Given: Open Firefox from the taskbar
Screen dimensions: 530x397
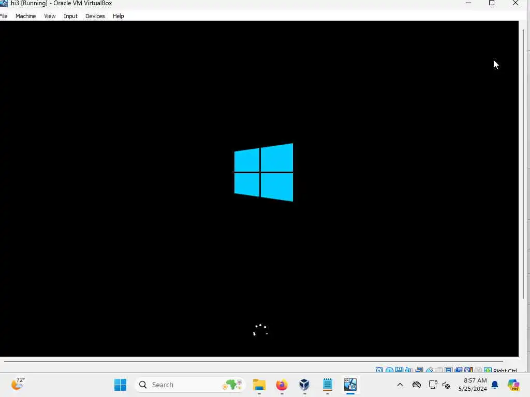Looking at the screenshot, I should coord(282,385).
